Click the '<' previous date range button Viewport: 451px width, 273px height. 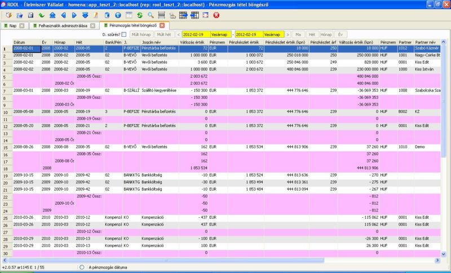click(x=178, y=34)
